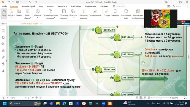Switch to facing pages view mode

pyautogui.click(x=145, y=98)
